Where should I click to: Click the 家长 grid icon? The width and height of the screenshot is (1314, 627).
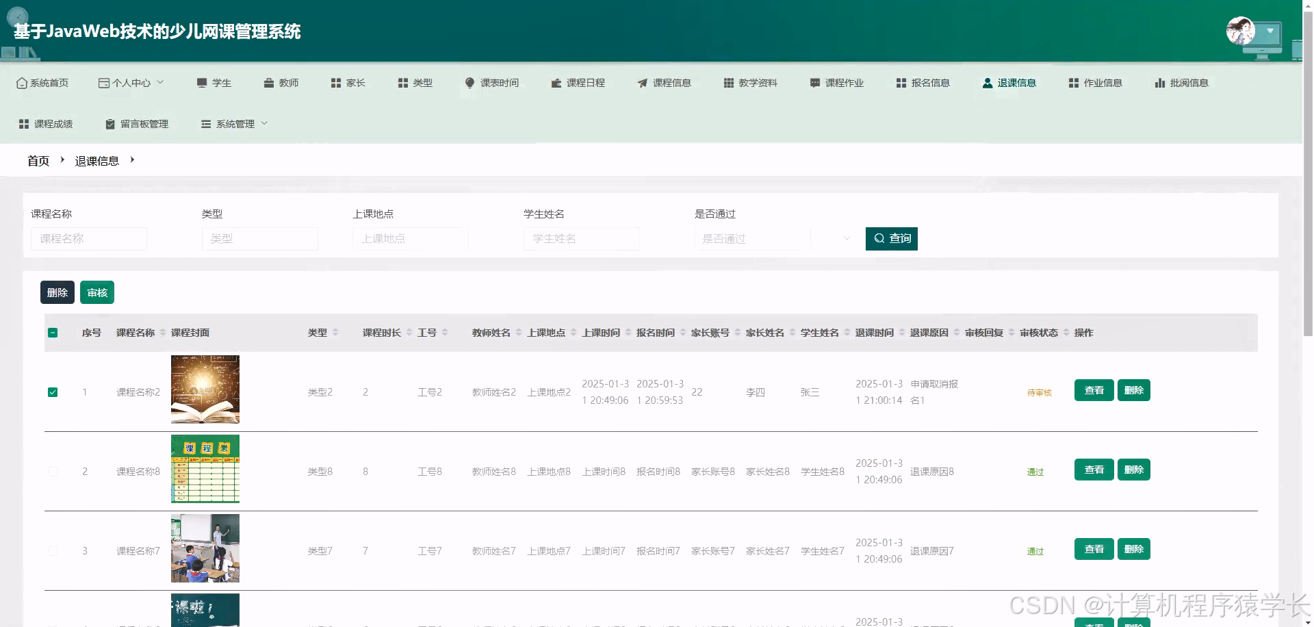(336, 83)
